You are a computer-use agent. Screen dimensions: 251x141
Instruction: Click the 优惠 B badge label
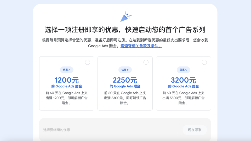[125, 70]
